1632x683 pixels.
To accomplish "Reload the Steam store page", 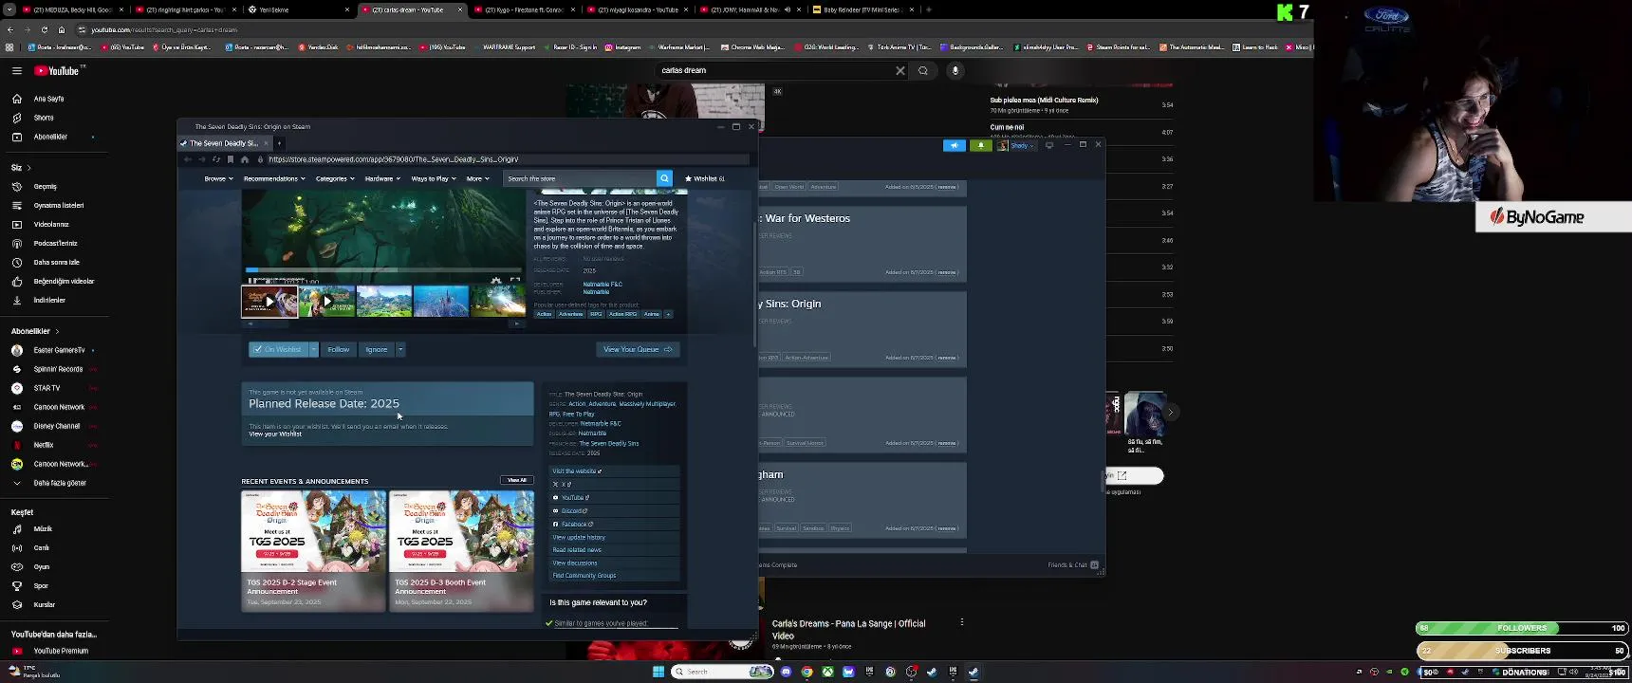I will (x=216, y=159).
